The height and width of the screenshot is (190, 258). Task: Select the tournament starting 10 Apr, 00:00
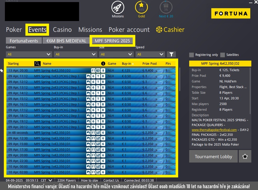91,166
